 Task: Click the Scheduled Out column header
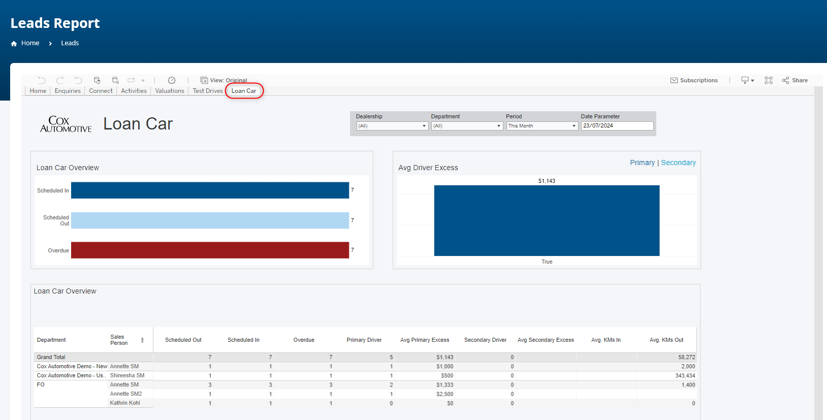point(183,340)
